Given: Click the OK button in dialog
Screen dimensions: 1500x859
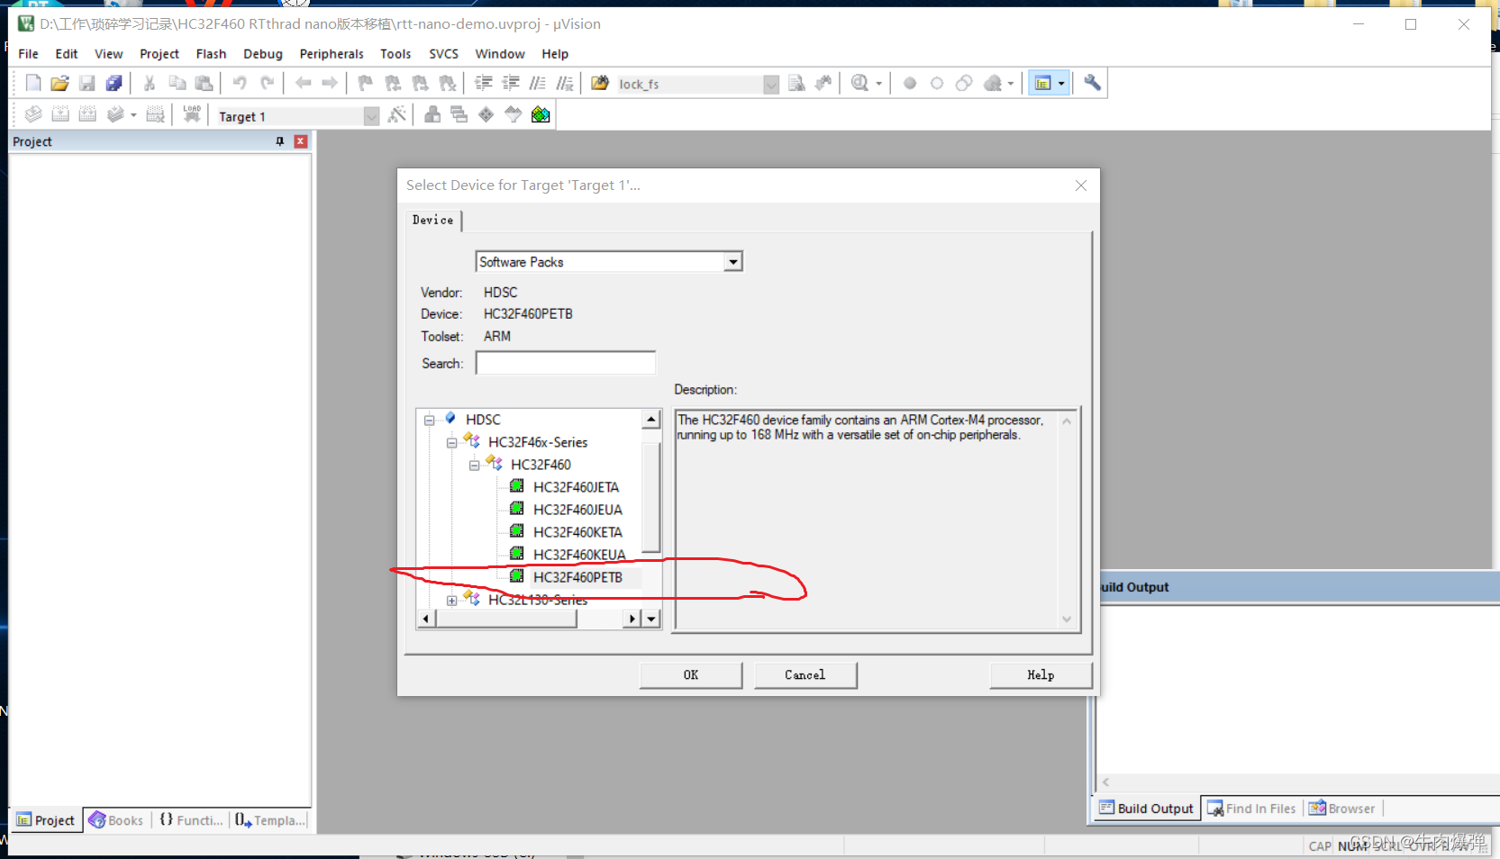Looking at the screenshot, I should tap(691, 675).
